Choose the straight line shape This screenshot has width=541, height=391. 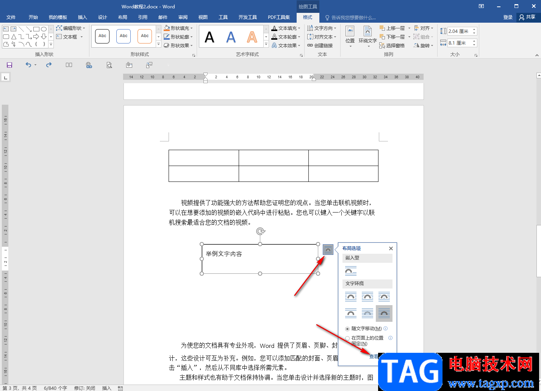click(x=21, y=29)
